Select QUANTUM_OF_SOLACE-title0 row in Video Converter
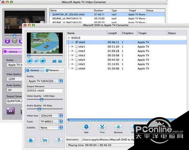The width and height of the screenshot is (189, 150). pos(107,14)
